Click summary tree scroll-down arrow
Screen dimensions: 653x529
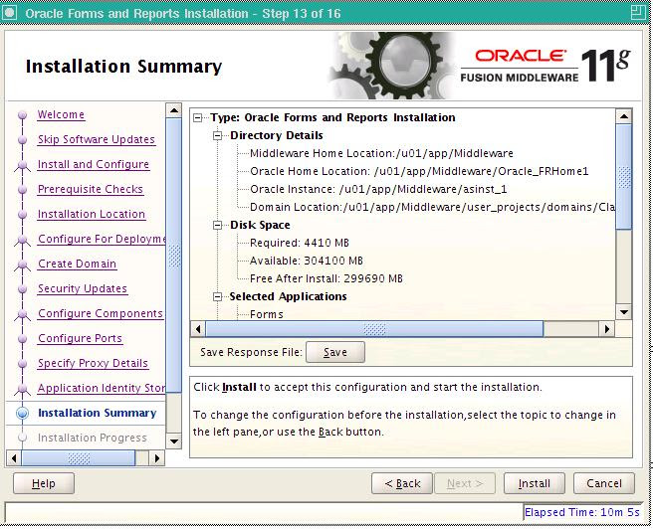624,312
